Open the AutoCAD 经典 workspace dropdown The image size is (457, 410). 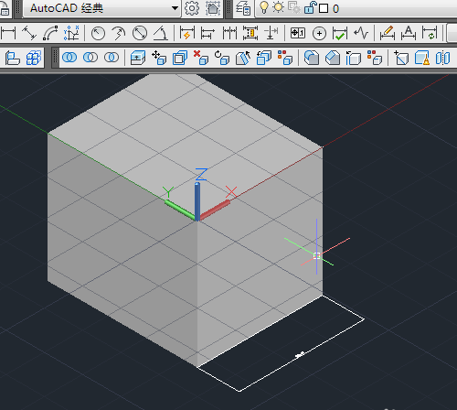pyautogui.click(x=102, y=8)
